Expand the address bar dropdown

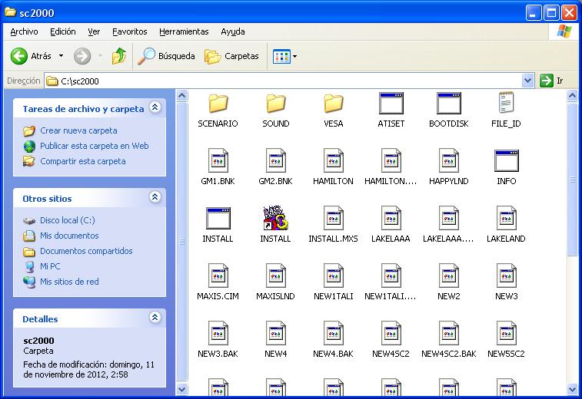pos(527,81)
